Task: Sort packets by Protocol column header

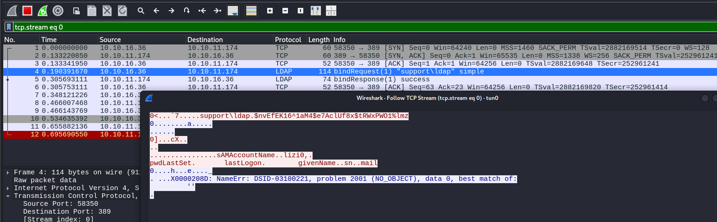Action: 288,40
